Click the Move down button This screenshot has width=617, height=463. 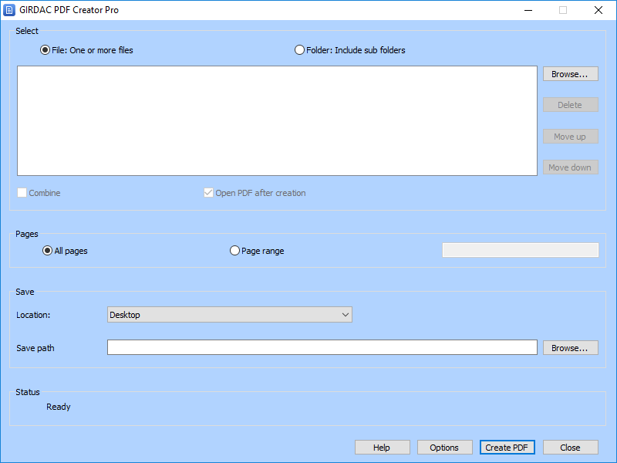tap(571, 167)
